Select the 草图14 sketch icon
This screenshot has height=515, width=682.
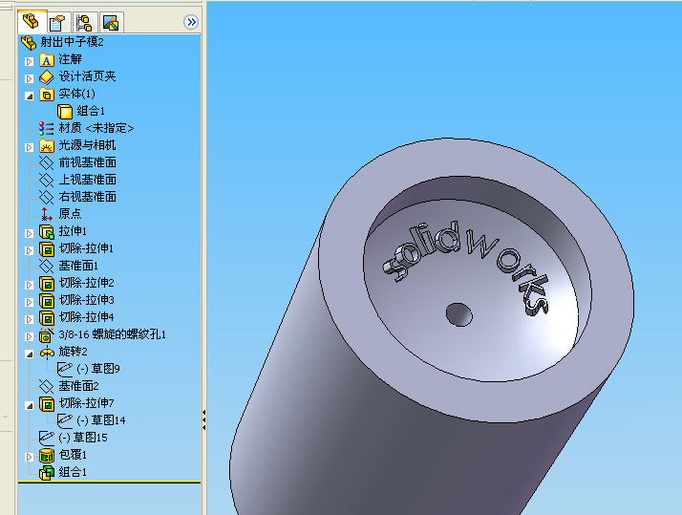coord(65,420)
